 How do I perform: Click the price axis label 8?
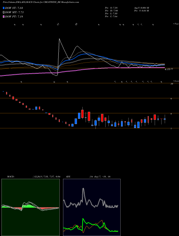tap(171, 114)
